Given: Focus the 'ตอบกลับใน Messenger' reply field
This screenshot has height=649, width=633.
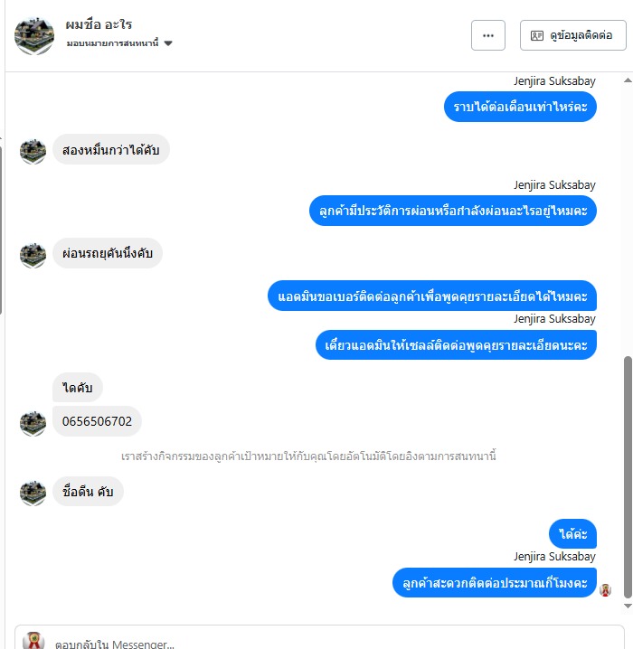Looking at the screenshot, I should point(319,641).
